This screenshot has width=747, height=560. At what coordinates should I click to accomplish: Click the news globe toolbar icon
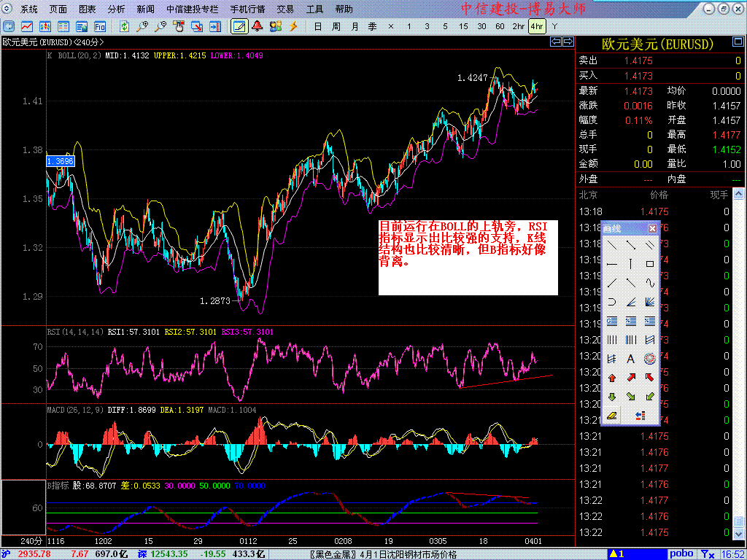coord(82,26)
